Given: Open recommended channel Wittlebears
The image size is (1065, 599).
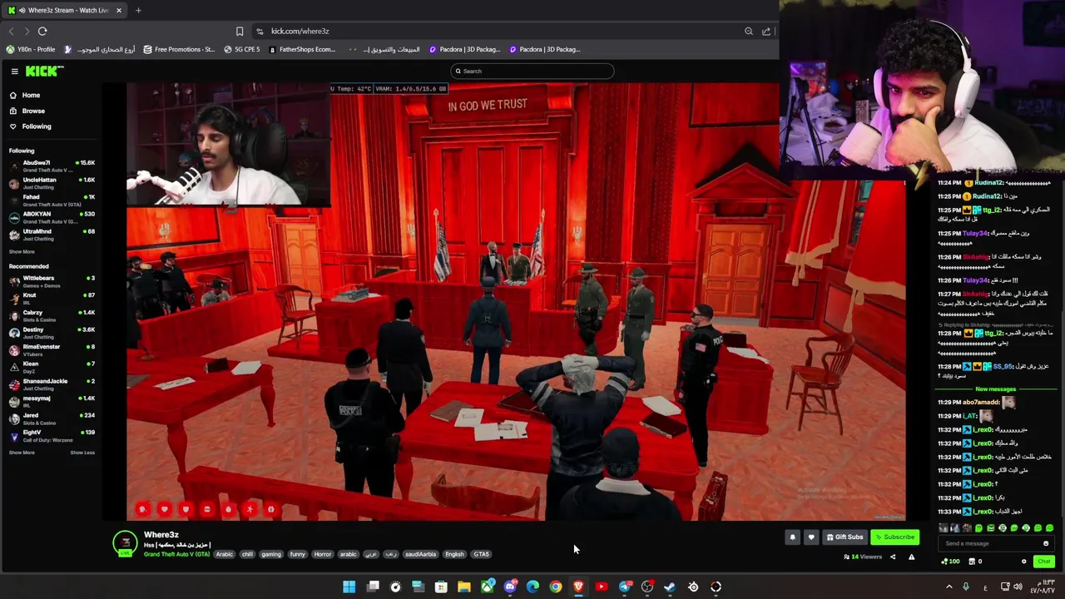Looking at the screenshot, I should coord(52,281).
